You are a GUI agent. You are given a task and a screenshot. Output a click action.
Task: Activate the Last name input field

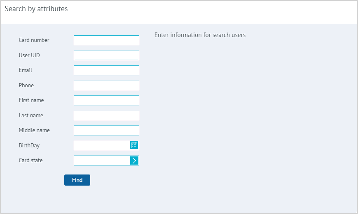click(106, 116)
